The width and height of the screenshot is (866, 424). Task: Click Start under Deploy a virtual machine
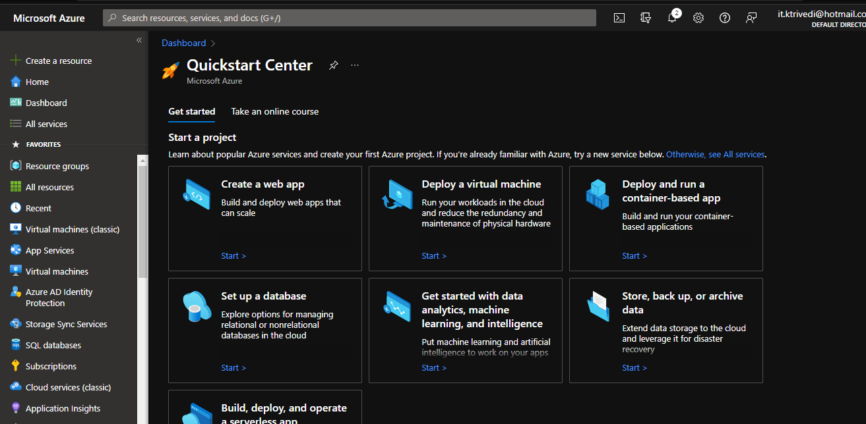point(434,256)
